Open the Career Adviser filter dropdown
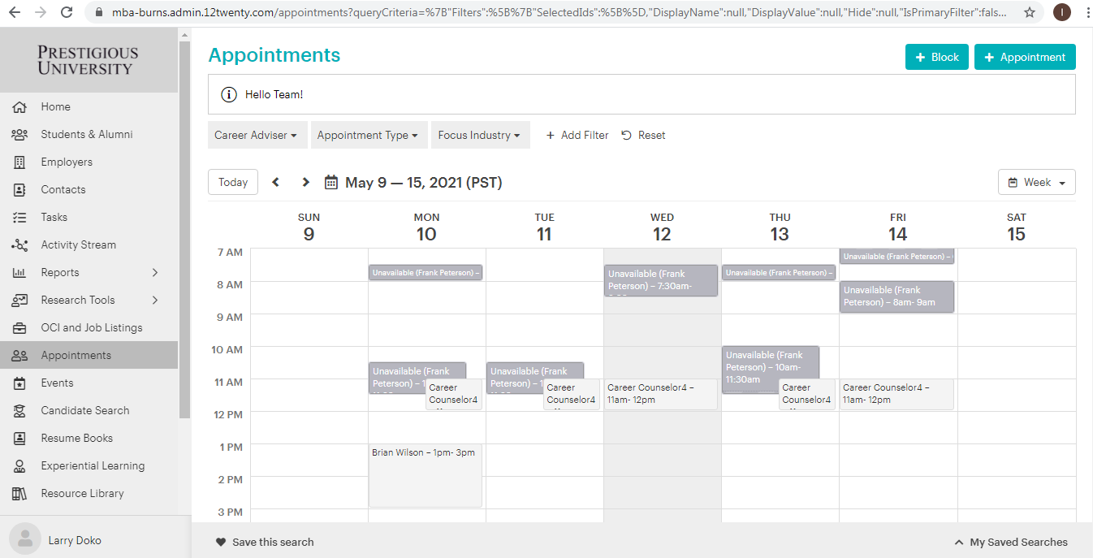1093x558 pixels. 257,136
